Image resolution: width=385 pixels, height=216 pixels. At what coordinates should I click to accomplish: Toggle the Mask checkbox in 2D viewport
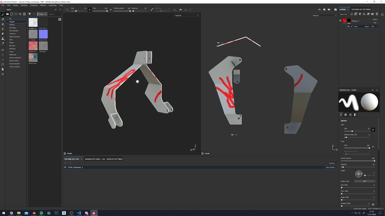click(202, 154)
